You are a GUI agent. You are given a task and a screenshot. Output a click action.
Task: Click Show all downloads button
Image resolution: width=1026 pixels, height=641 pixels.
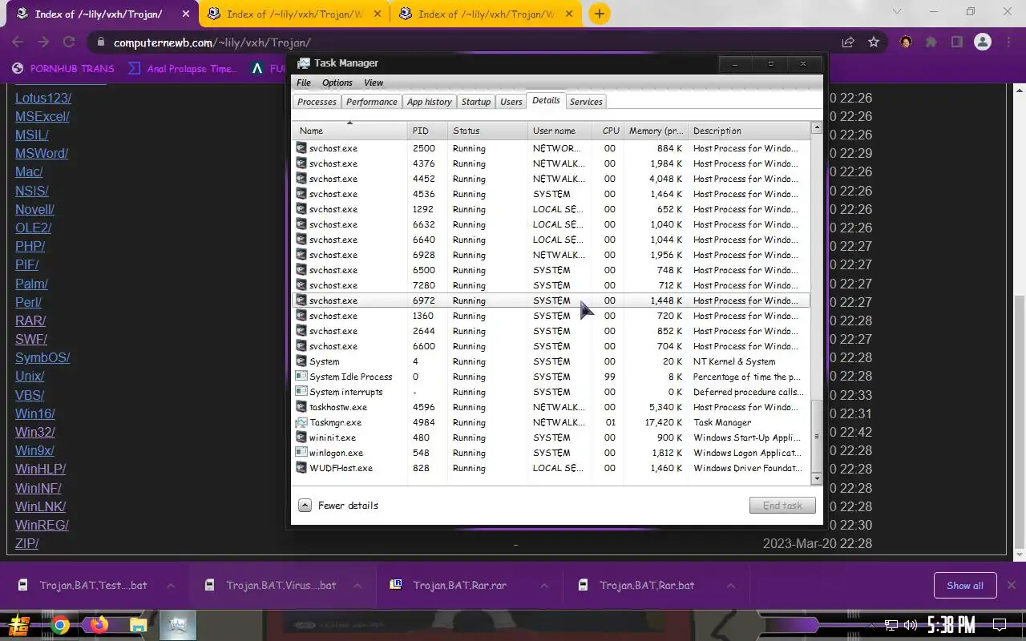pyautogui.click(x=965, y=586)
